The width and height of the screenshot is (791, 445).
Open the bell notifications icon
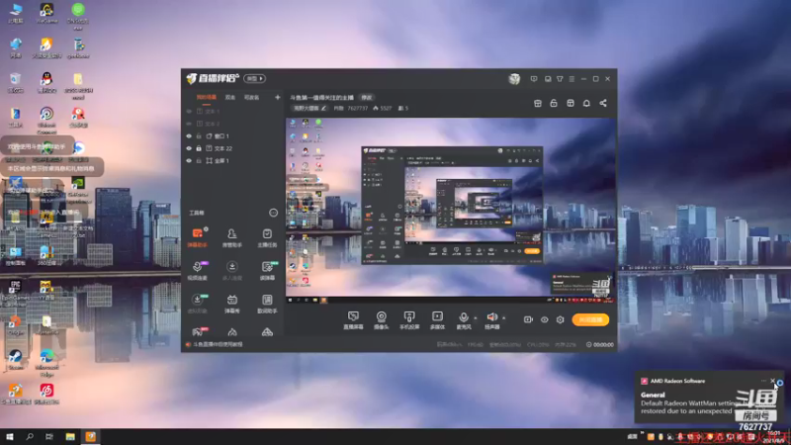(x=586, y=103)
